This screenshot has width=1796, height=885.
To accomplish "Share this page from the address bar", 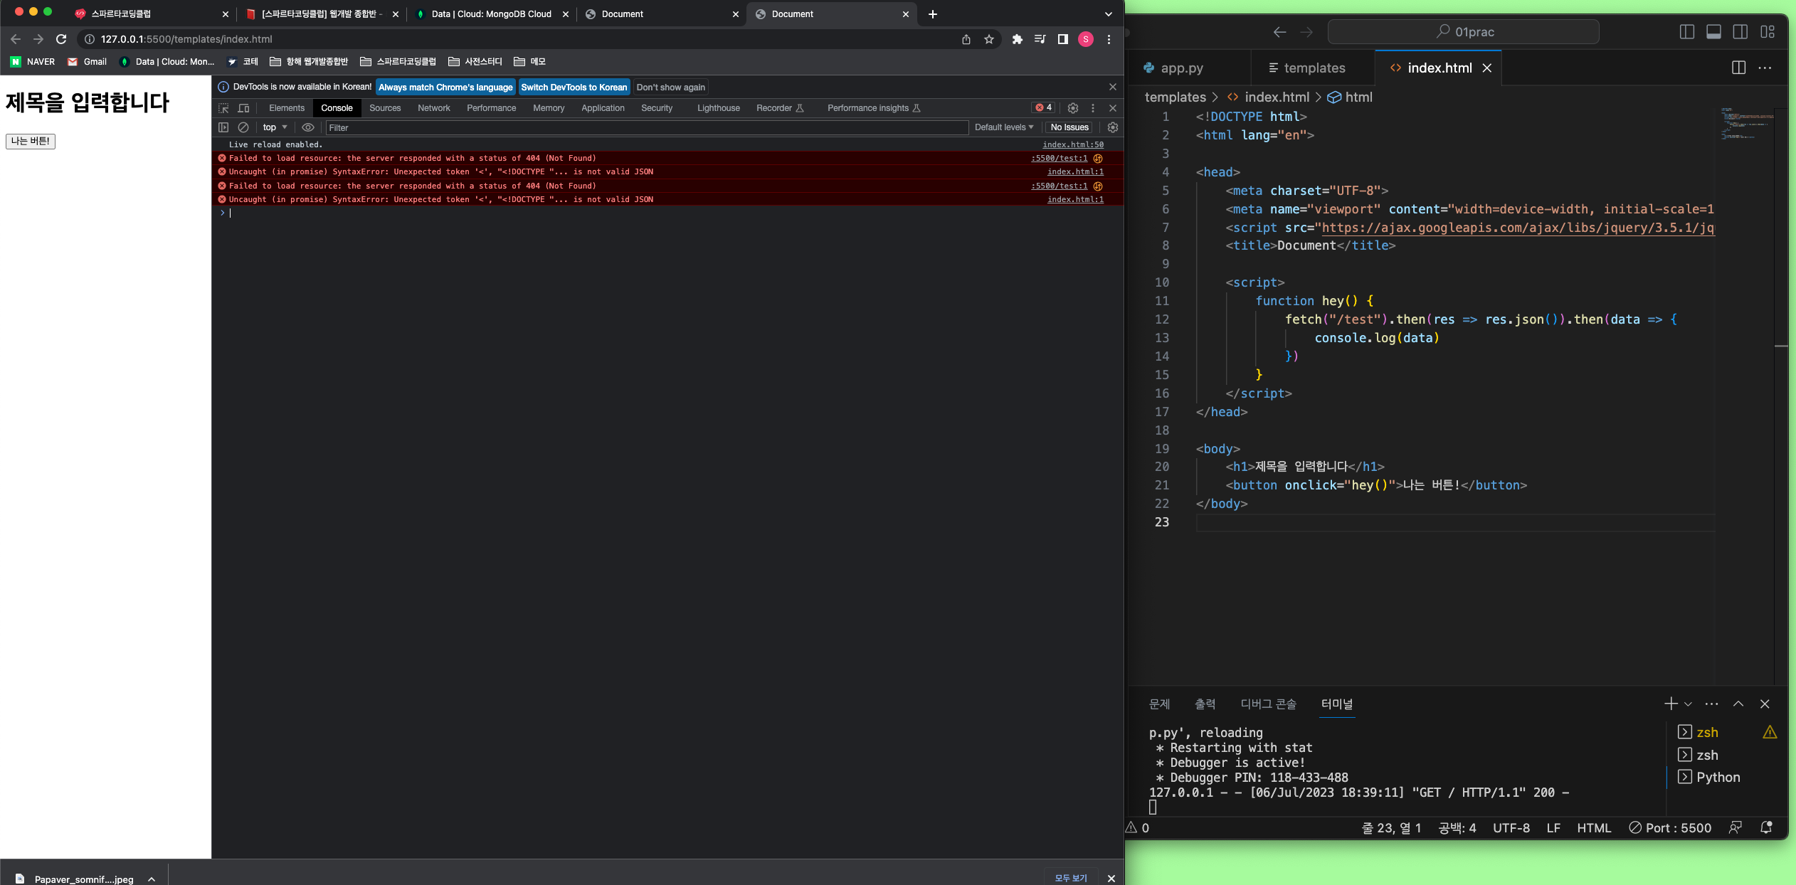I will pyautogui.click(x=966, y=39).
